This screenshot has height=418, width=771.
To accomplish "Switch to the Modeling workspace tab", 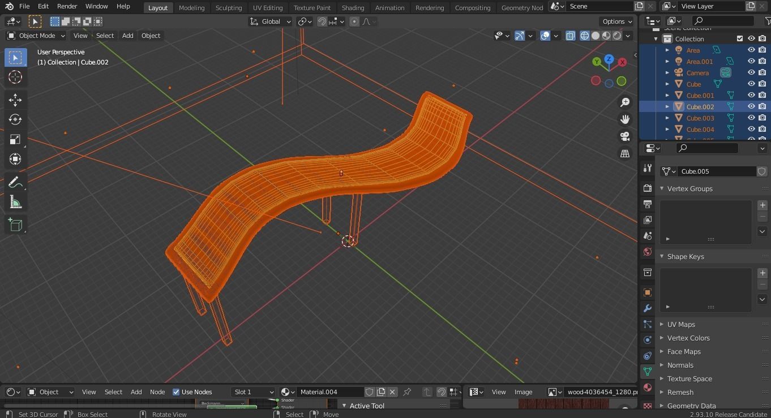I will pyautogui.click(x=191, y=7).
